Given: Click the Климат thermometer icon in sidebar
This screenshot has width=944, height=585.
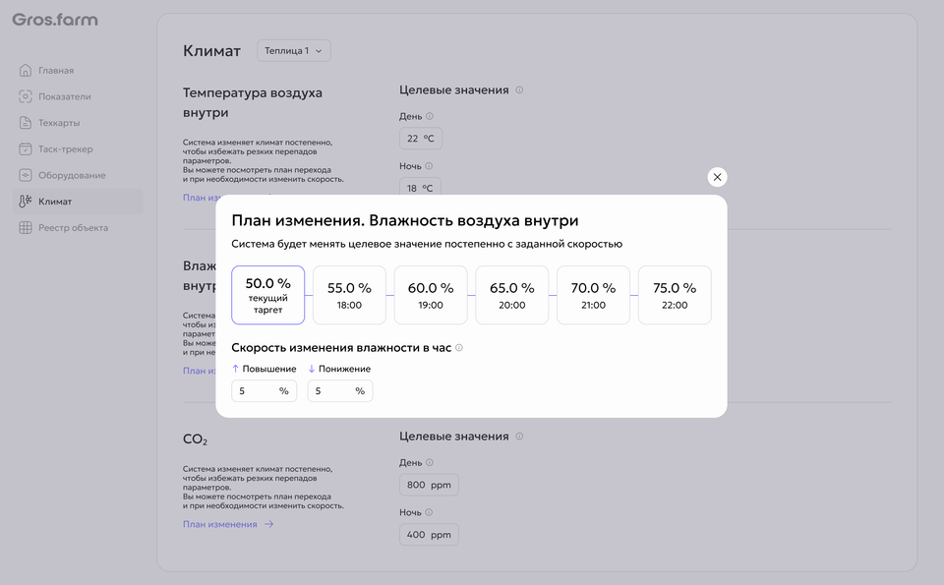Looking at the screenshot, I should point(26,202).
